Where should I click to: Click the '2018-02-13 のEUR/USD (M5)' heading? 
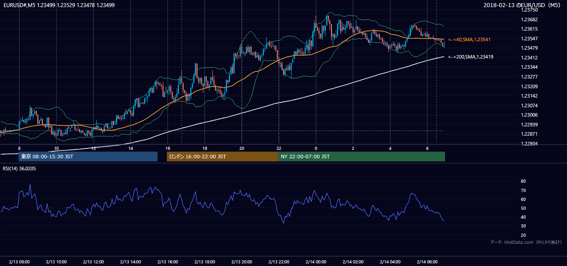coord(523,5)
